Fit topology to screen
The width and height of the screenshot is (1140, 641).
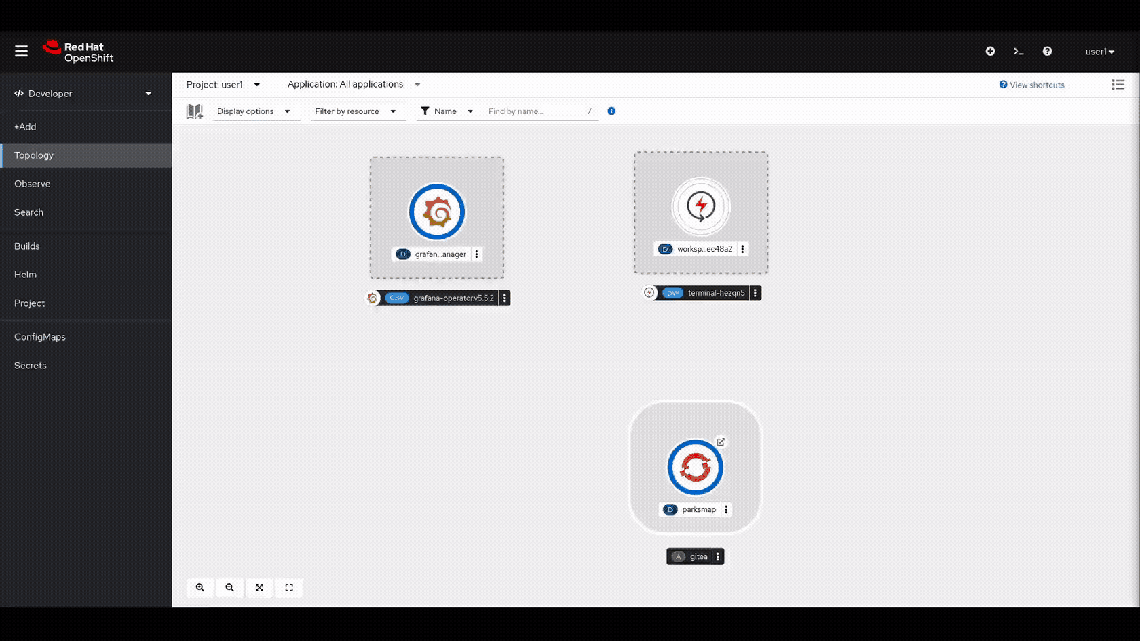click(x=259, y=587)
